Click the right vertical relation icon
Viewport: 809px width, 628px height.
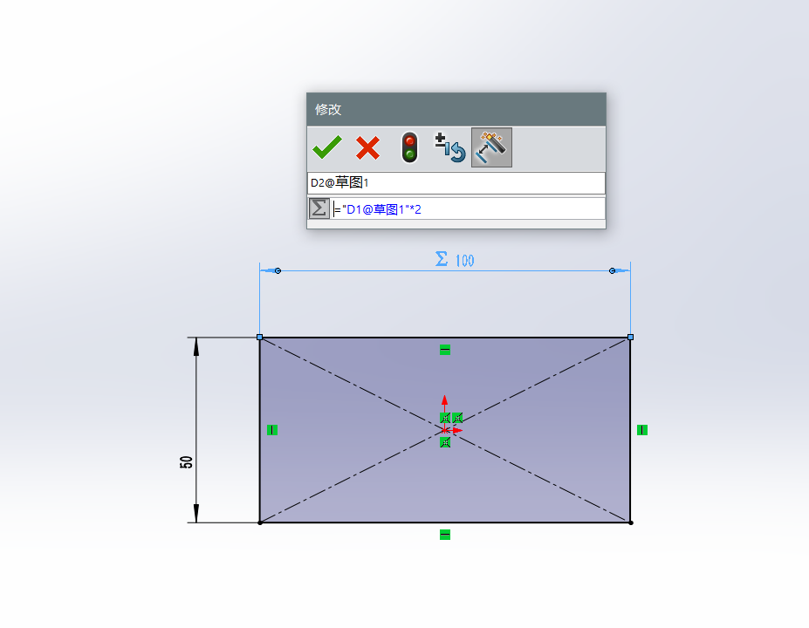click(641, 429)
